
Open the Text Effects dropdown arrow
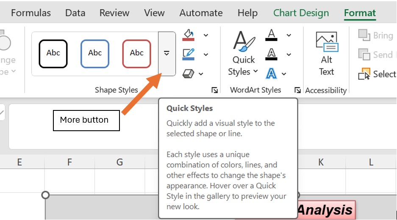click(284, 74)
